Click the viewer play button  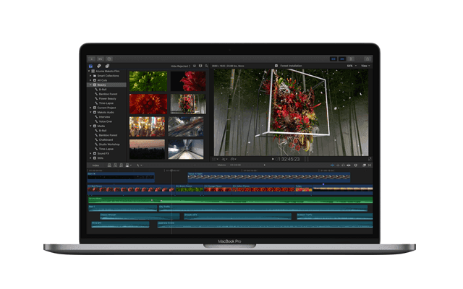click(x=273, y=159)
